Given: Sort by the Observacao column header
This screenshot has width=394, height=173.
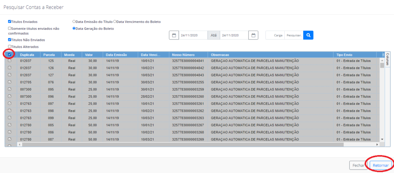Looking at the screenshot, I should 270,55.
